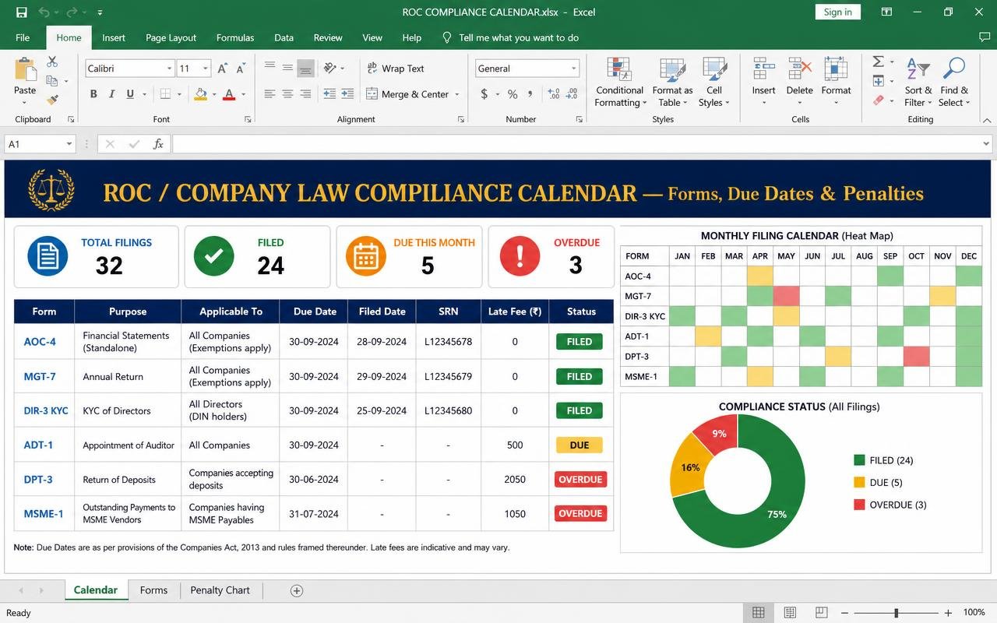
Task: Select the Format Painter brush icon
Action: [52, 100]
